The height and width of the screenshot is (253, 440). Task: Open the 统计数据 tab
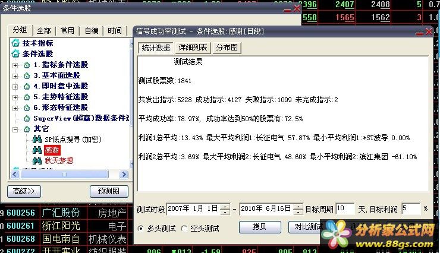(156, 48)
